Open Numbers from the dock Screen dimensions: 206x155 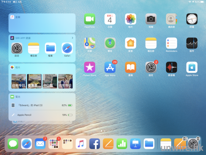(x=122, y=144)
